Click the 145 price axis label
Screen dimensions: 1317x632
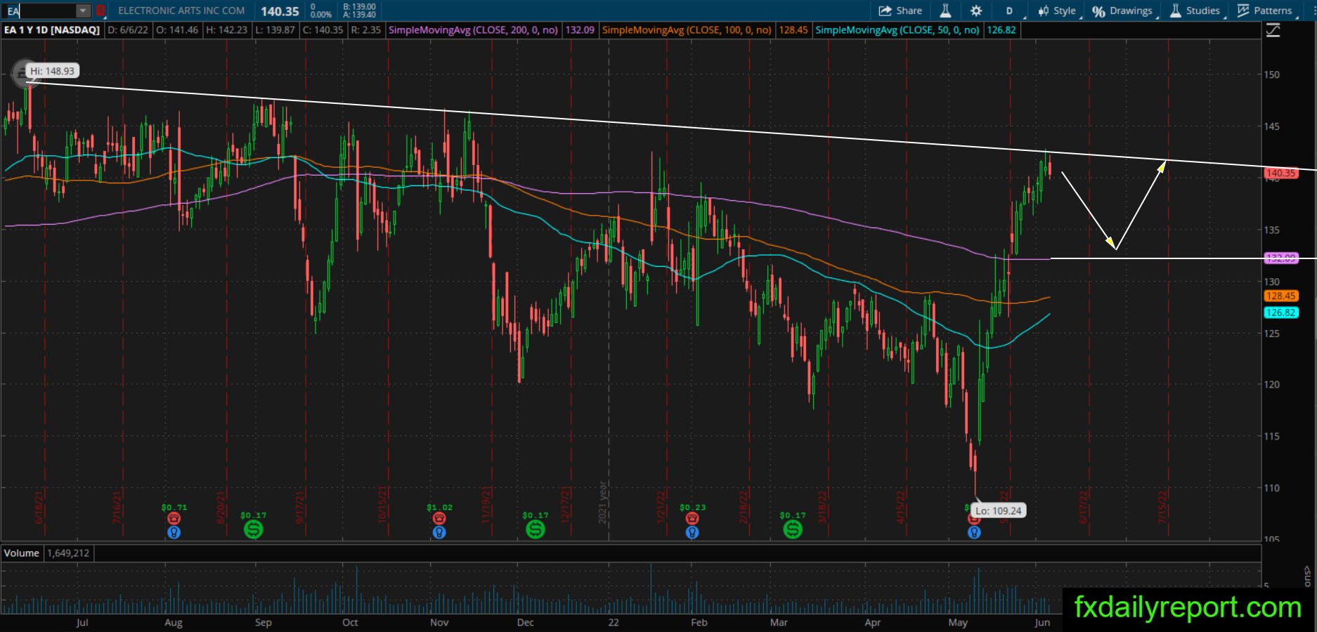tap(1271, 126)
